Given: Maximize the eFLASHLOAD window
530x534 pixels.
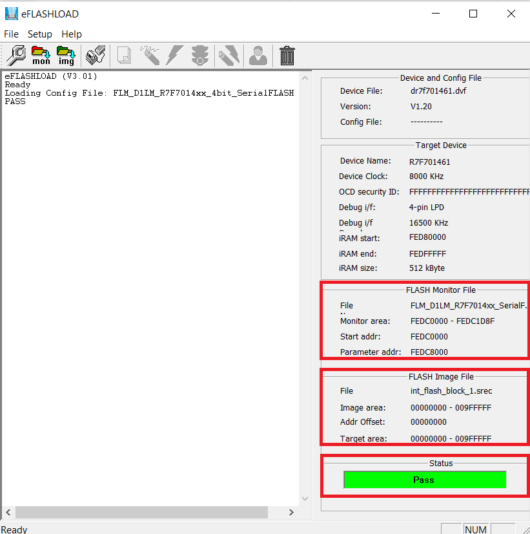Looking at the screenshot, I should [x=473, y=14].
